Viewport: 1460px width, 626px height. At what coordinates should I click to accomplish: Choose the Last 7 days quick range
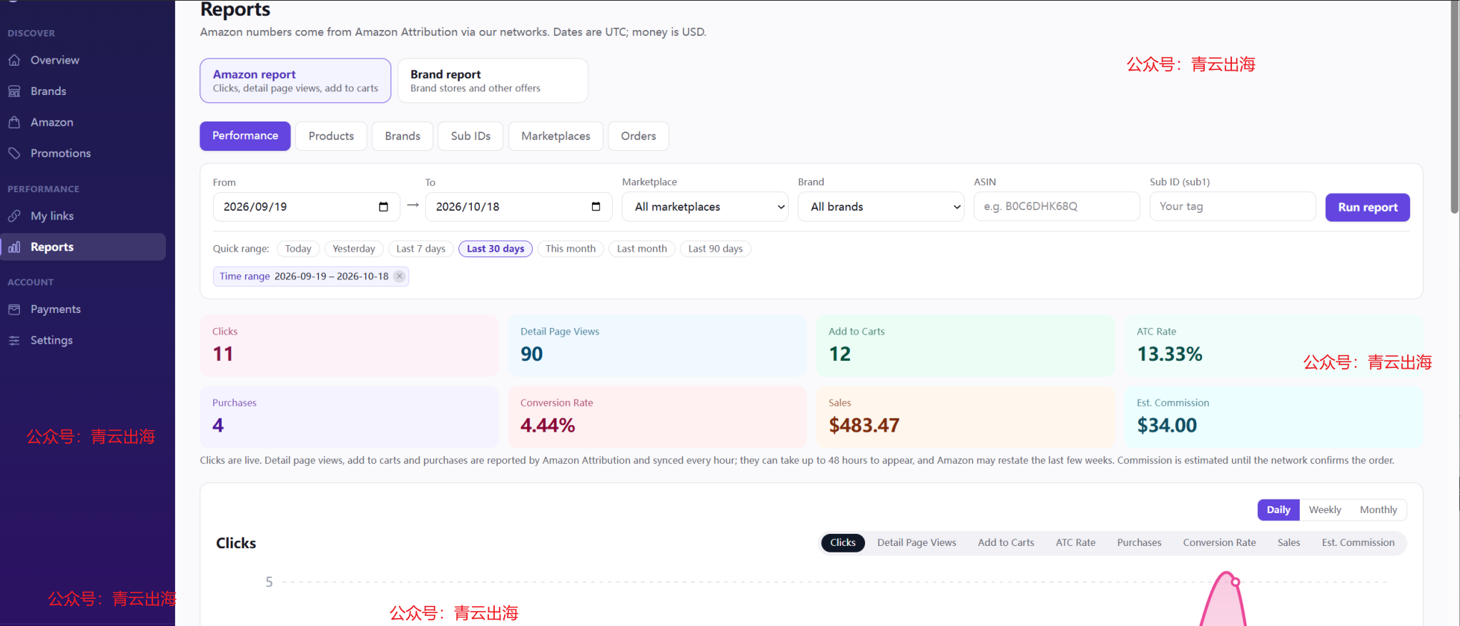421,249
